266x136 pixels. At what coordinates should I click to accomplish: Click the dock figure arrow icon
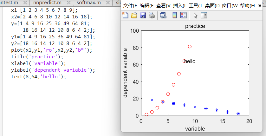click(x=260, y=6)
